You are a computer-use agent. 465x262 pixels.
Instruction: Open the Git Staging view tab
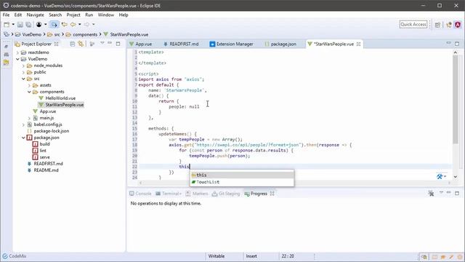point(226,194)
